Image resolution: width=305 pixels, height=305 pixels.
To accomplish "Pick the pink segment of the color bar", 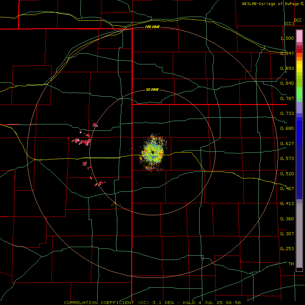I will [x=299, y=36].
